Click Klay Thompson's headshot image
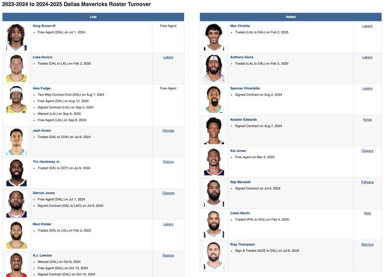Screen dimensions: 384x277 coord(214,256)
